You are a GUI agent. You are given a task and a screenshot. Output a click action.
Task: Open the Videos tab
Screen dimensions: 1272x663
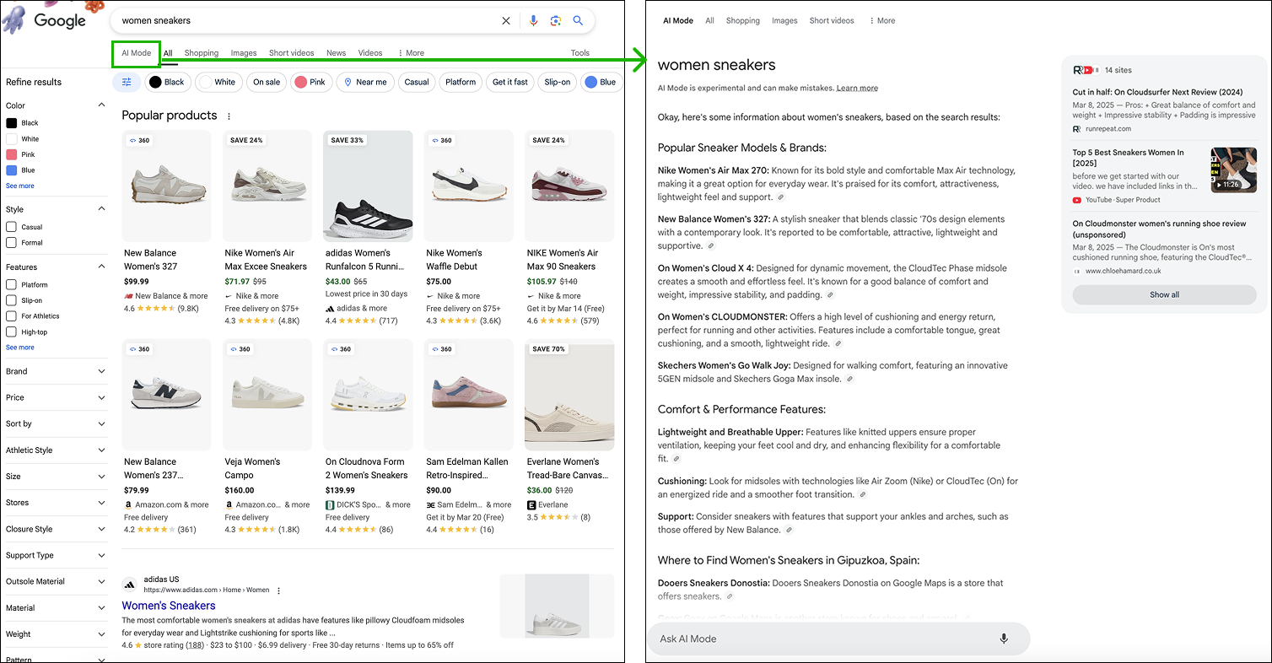370,53
